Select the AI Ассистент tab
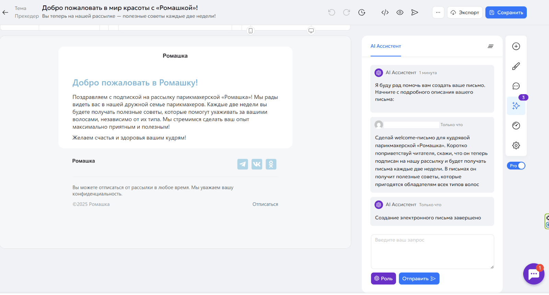 coord(386,46)
